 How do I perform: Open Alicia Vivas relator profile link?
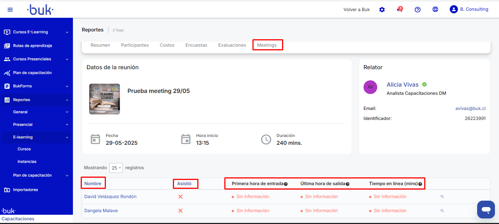point(402,85)
